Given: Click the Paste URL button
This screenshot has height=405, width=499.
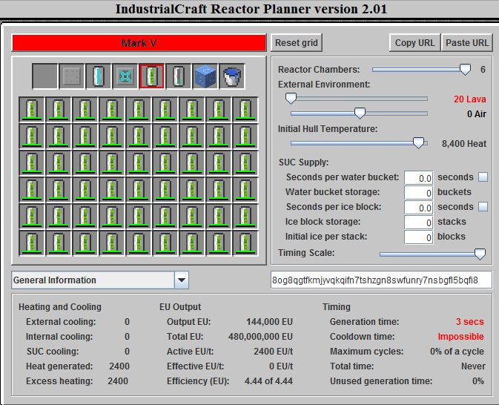Looking at the screenshot, I should pyautogui.click(x=467, y=43).
